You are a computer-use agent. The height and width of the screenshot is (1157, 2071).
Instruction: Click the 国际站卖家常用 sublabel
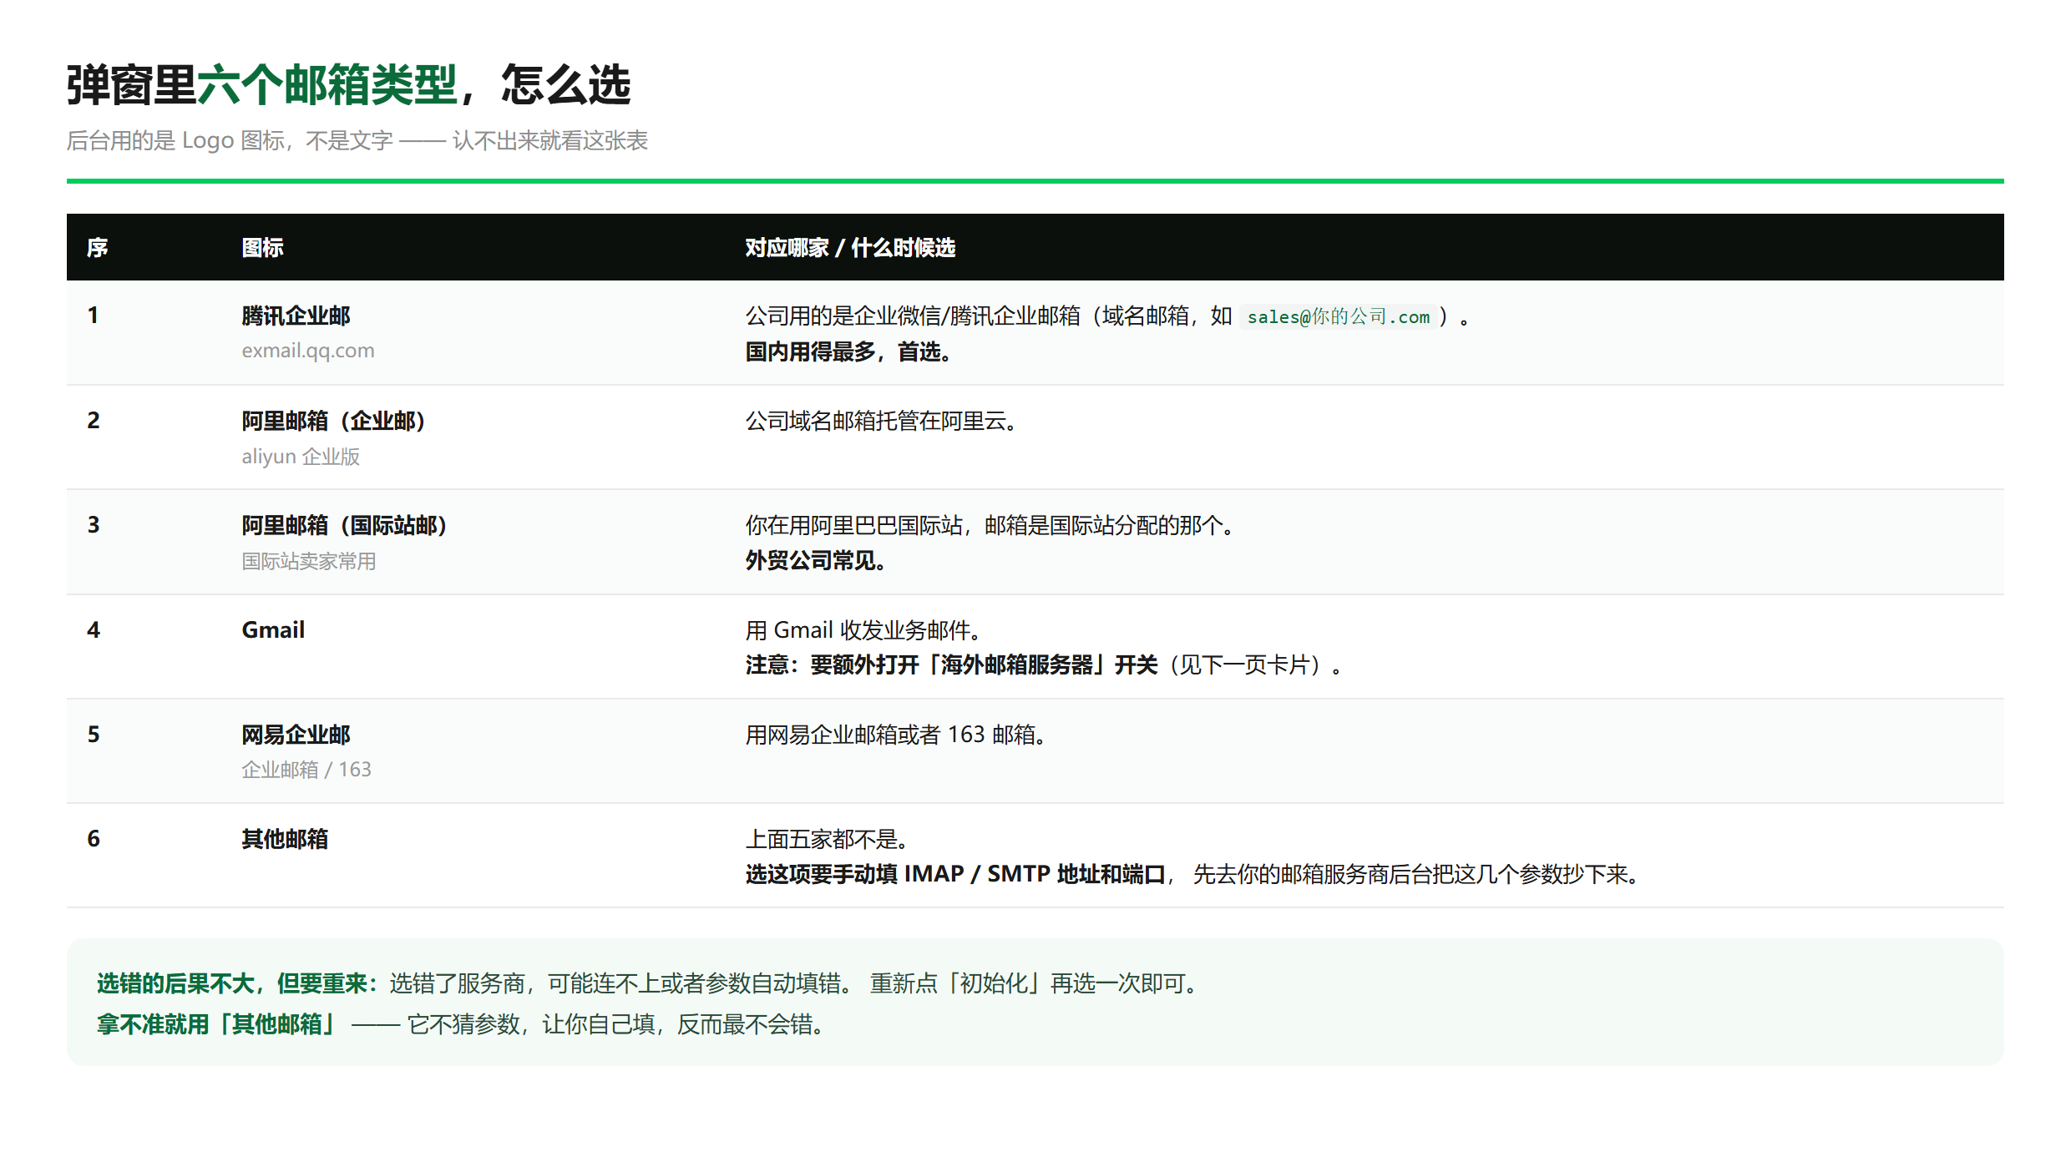pos(309,561)
